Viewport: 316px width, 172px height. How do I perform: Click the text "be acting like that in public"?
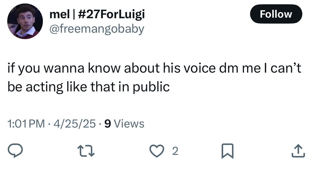[x=88, y=87]
